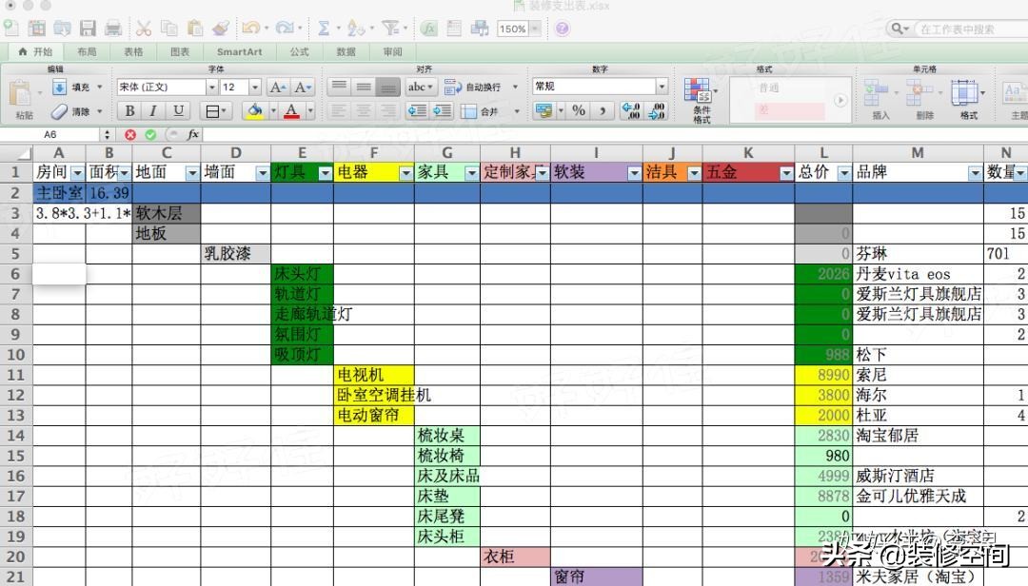Viewport: 1028px width, 586px height.
Task: Toggle middle vertical alignment
Action: coord(364,88)
